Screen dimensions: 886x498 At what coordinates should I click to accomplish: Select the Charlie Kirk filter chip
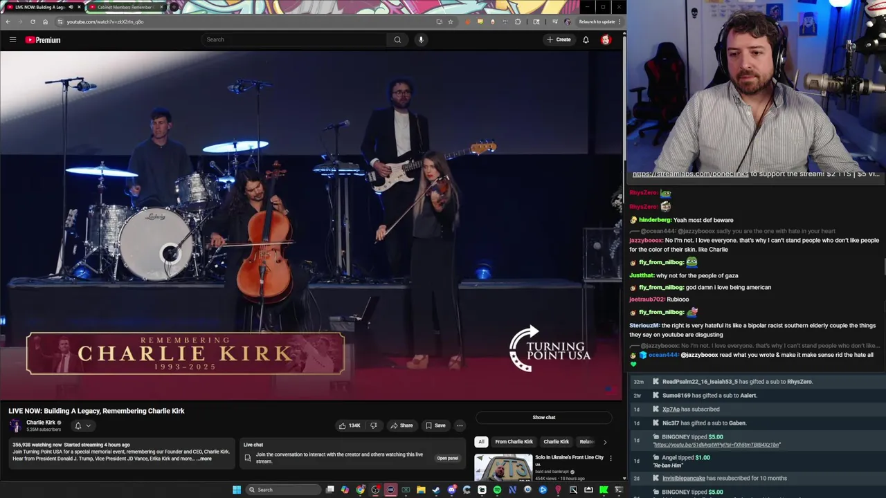pyautogui.click(x=557, y=441)
